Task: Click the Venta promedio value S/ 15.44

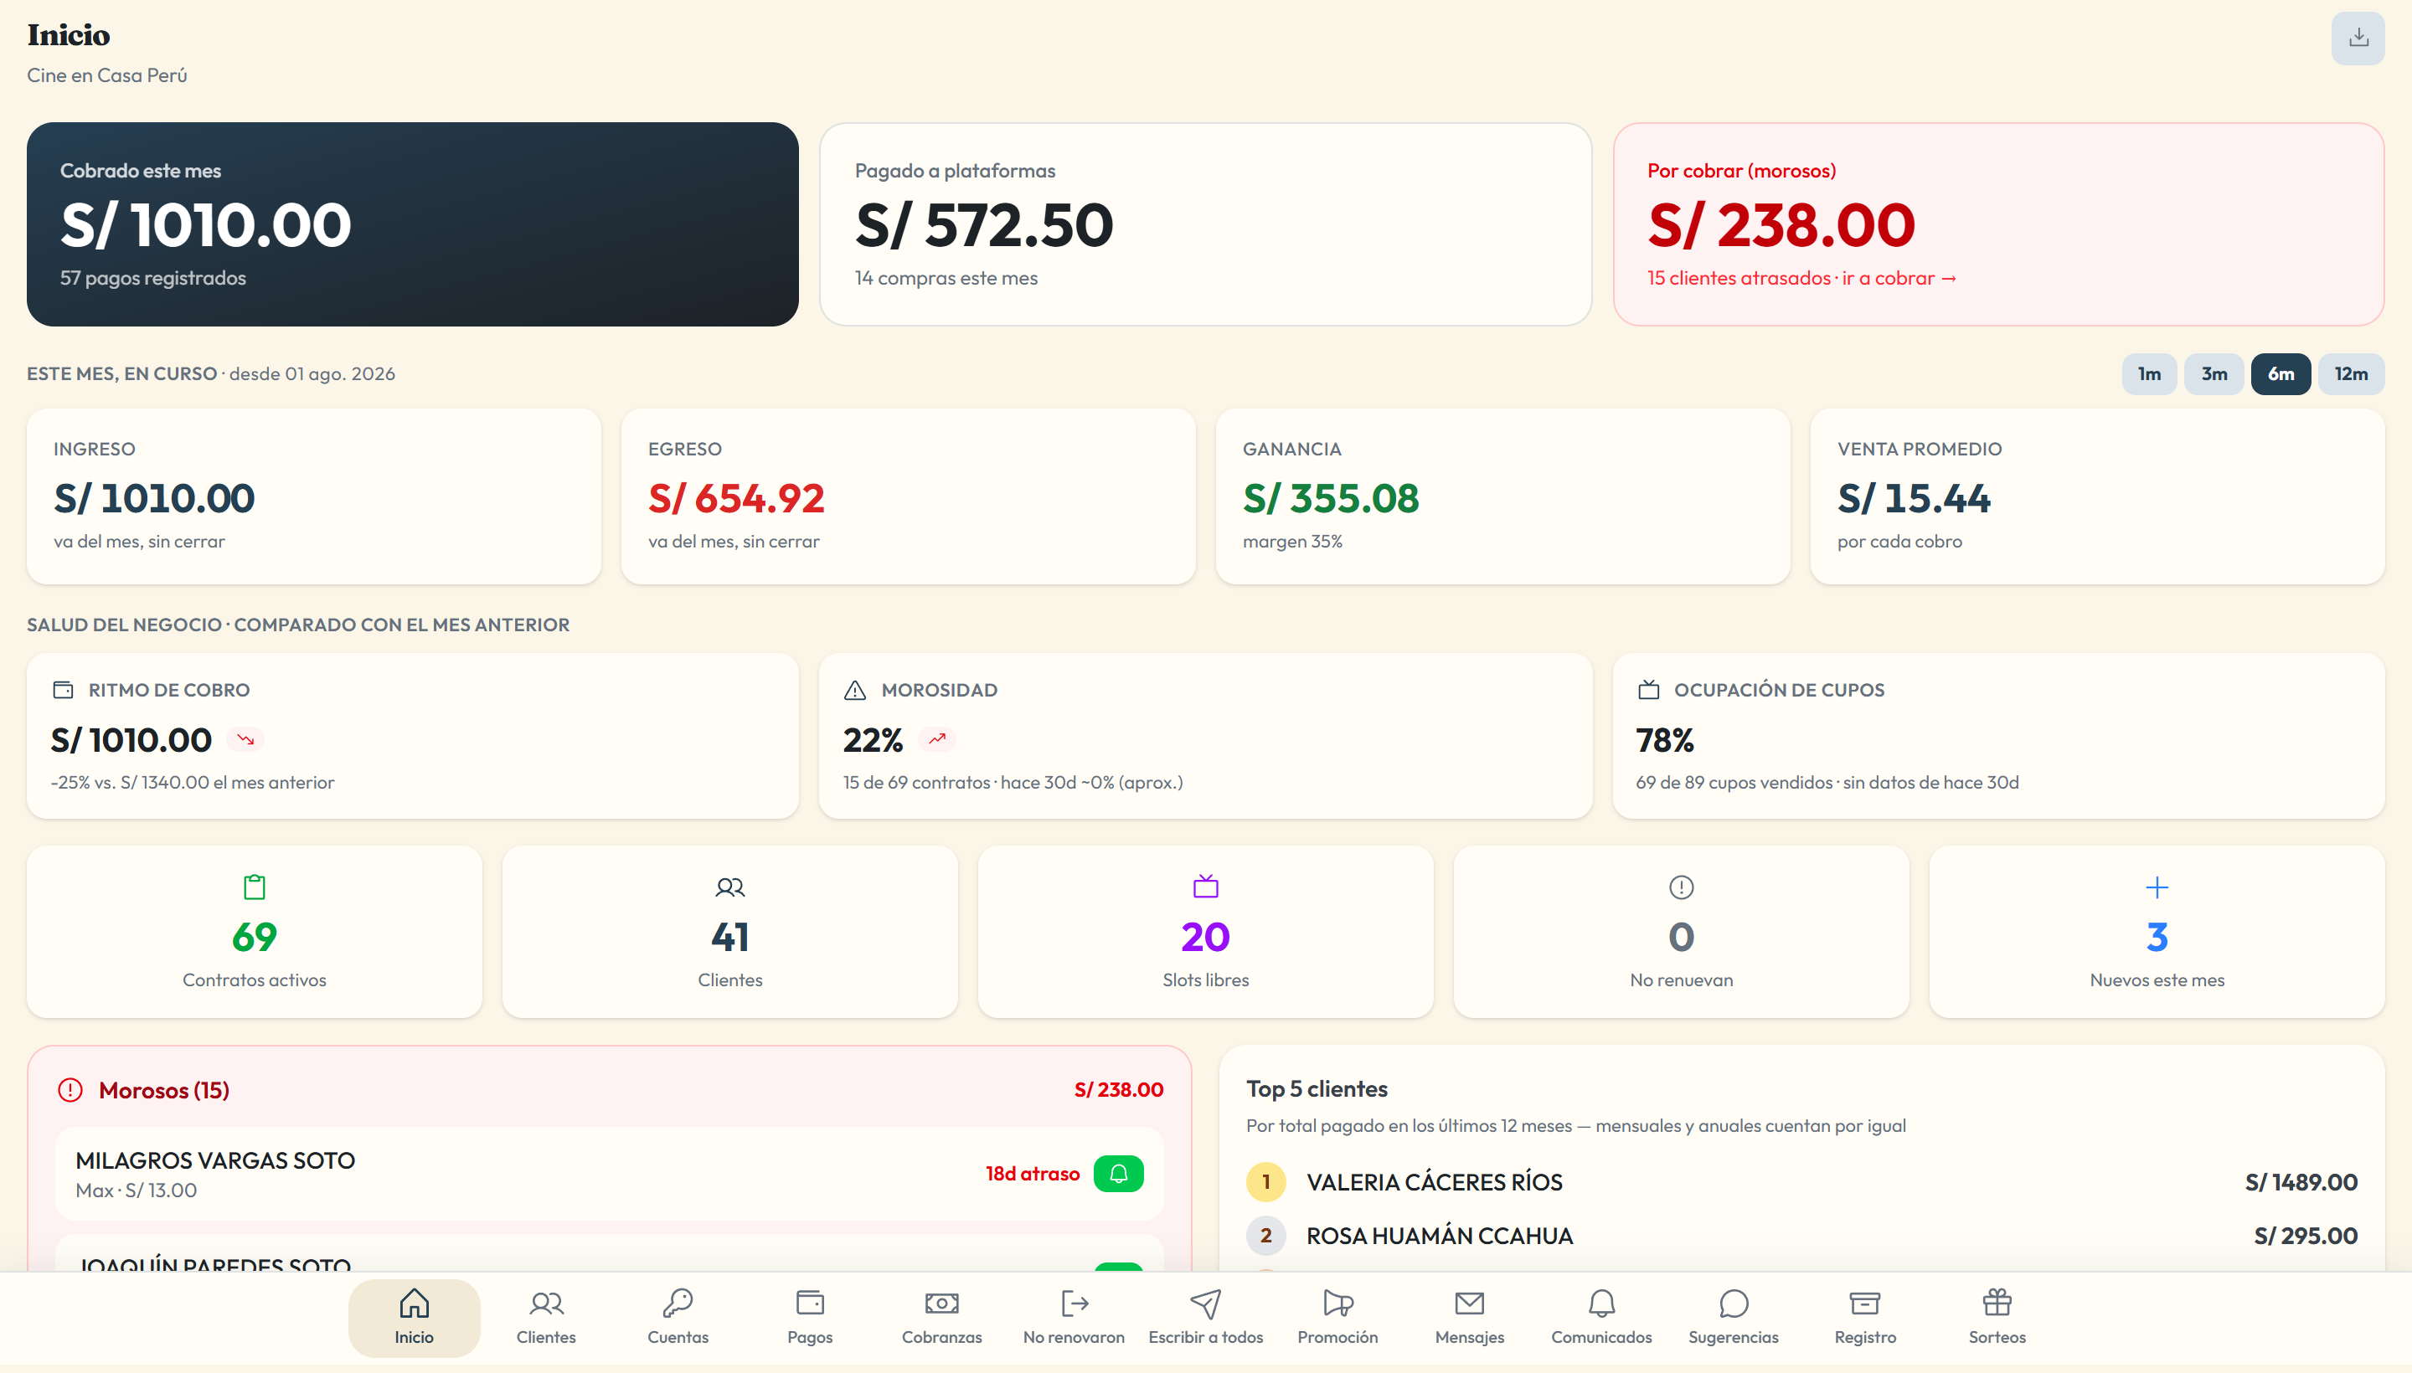Action: pos(1914,498)
